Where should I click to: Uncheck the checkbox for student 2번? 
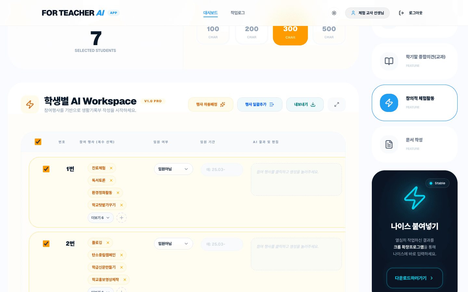pyautogui.click(x=46, y=244)
